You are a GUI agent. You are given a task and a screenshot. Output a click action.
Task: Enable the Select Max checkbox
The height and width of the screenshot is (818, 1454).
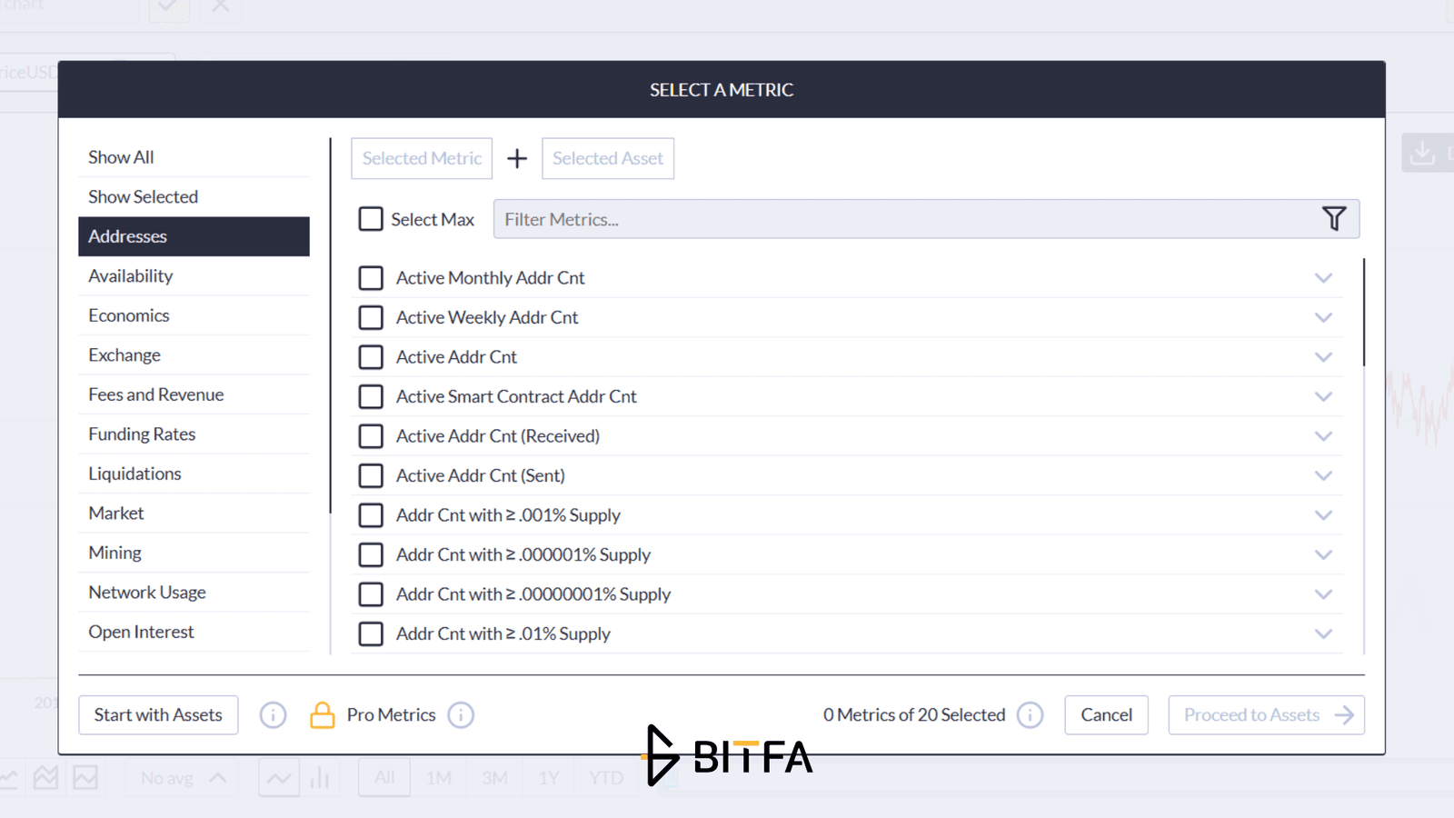(x=371, y=219)
